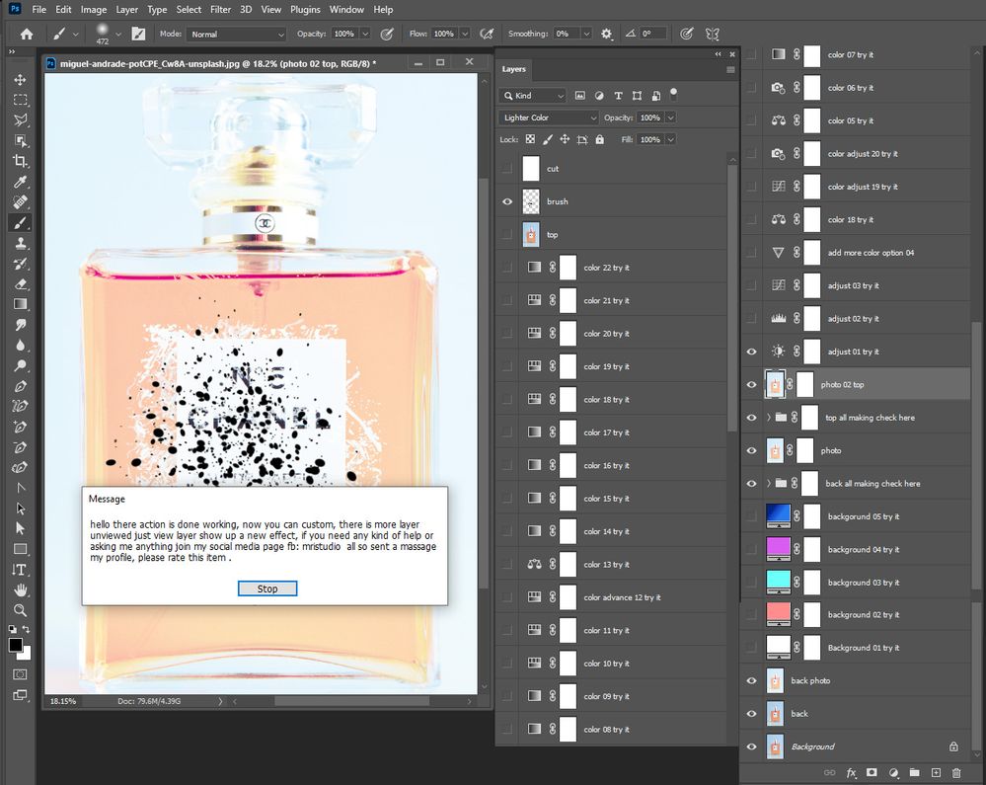Select the Clone Stamp tool
The width and height of the screenshot is (986, 785).
click(20, 243)
